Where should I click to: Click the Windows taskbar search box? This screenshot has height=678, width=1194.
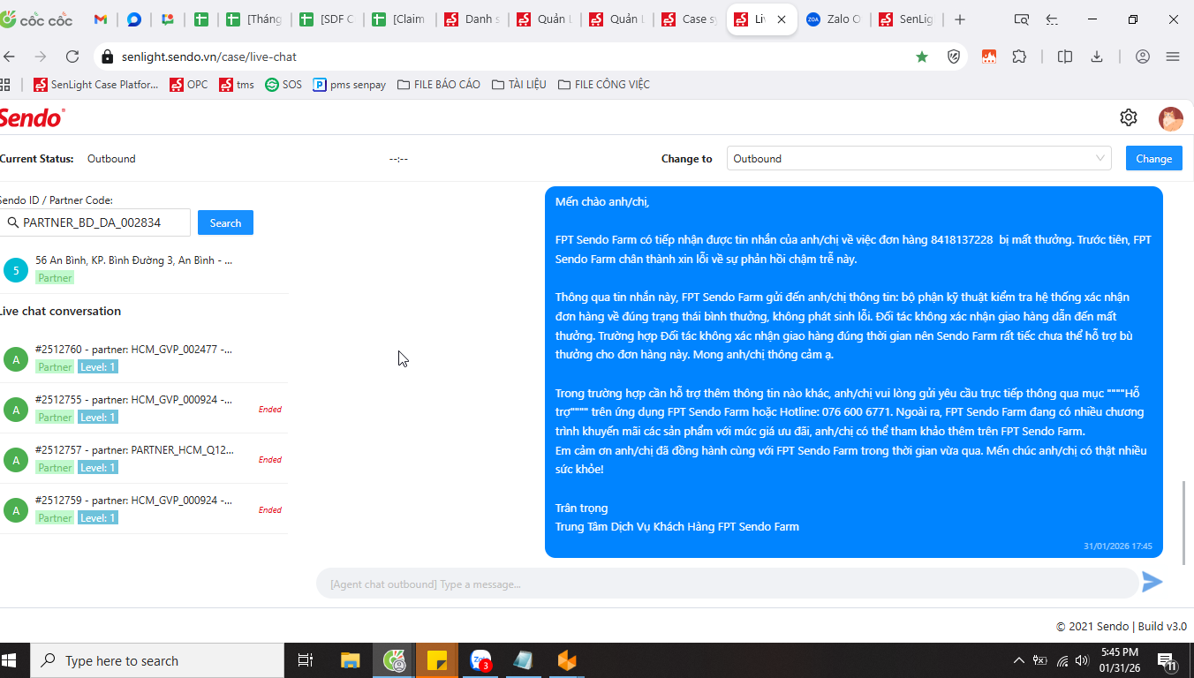157,660
